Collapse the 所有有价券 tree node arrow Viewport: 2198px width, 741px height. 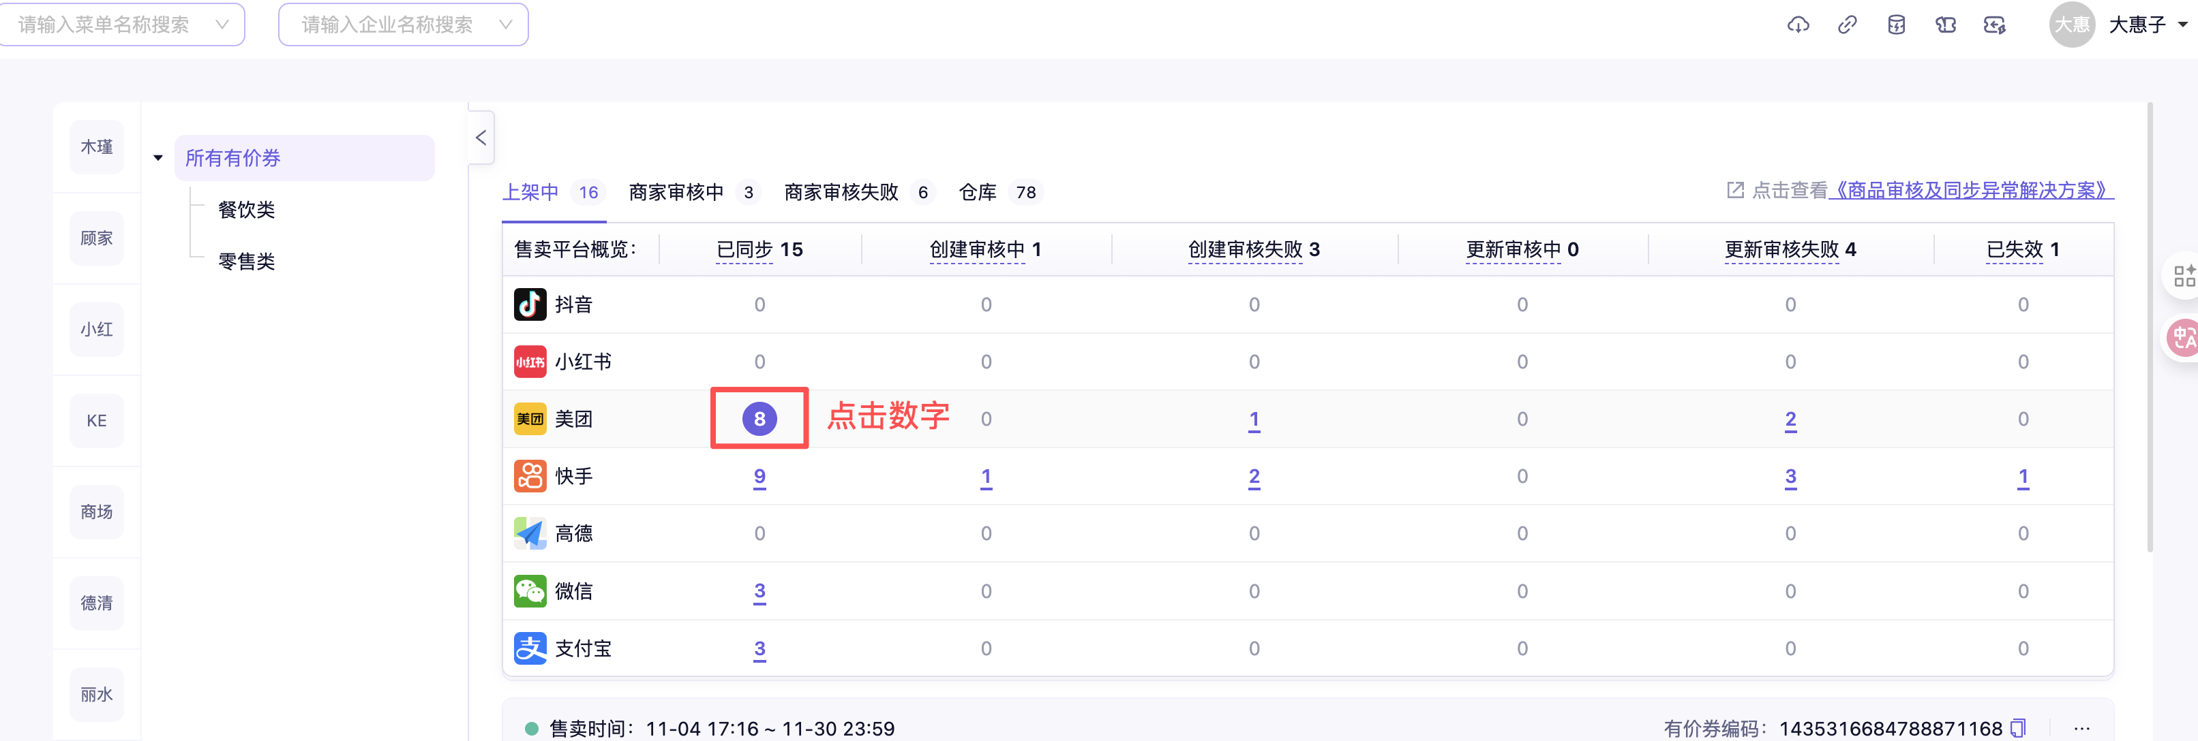(x=158, y=158)
